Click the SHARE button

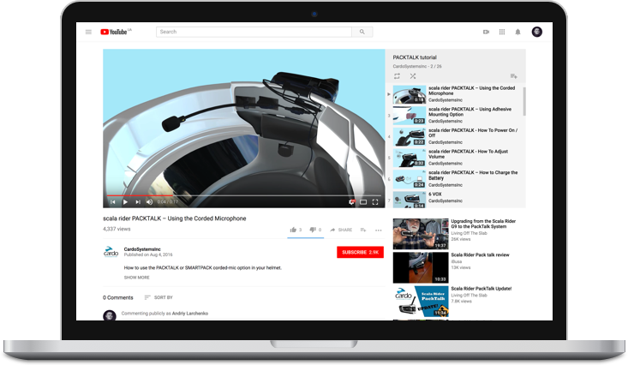341,230
